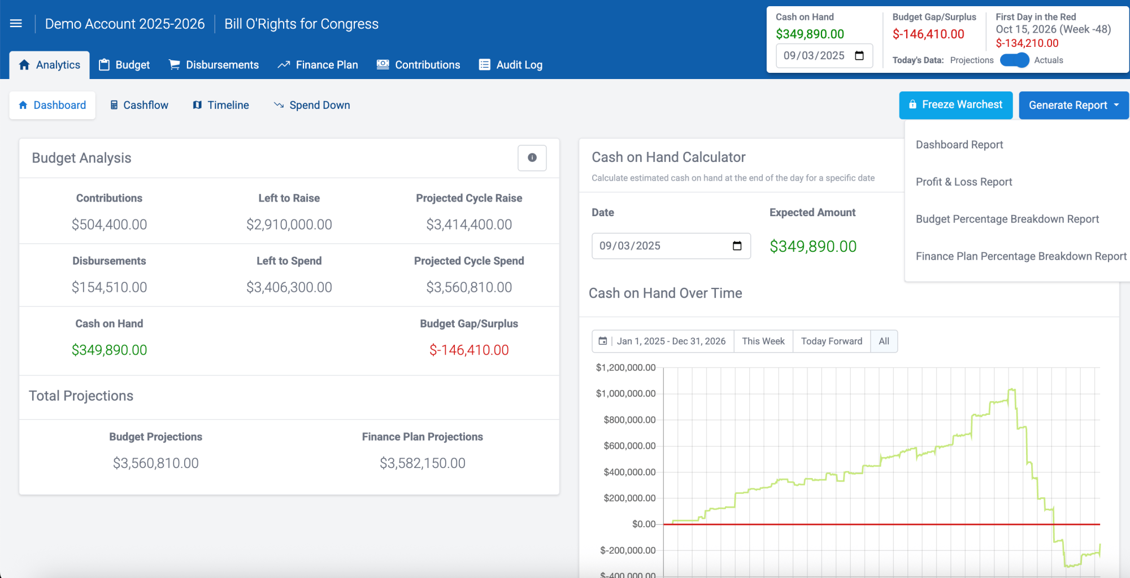
Task: Open the Audit Log page
Action: (x=510, y=65)
